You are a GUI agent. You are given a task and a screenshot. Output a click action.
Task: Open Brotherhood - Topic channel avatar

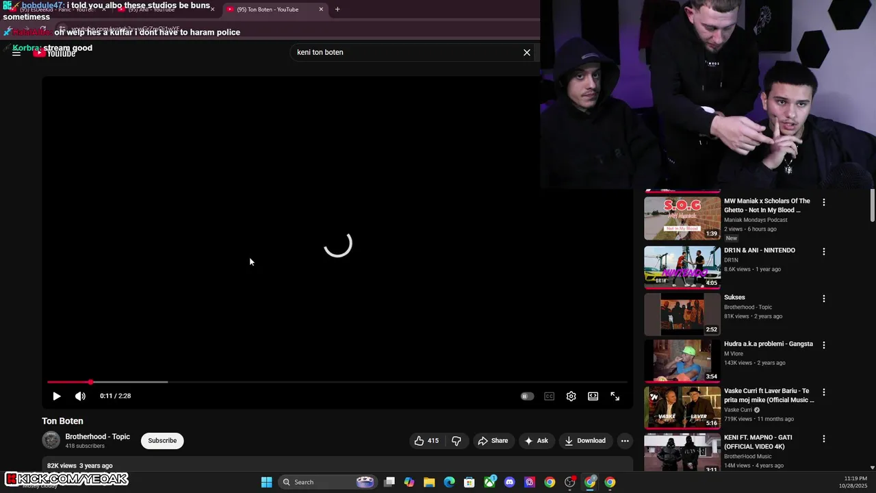[x=51, y=440]
